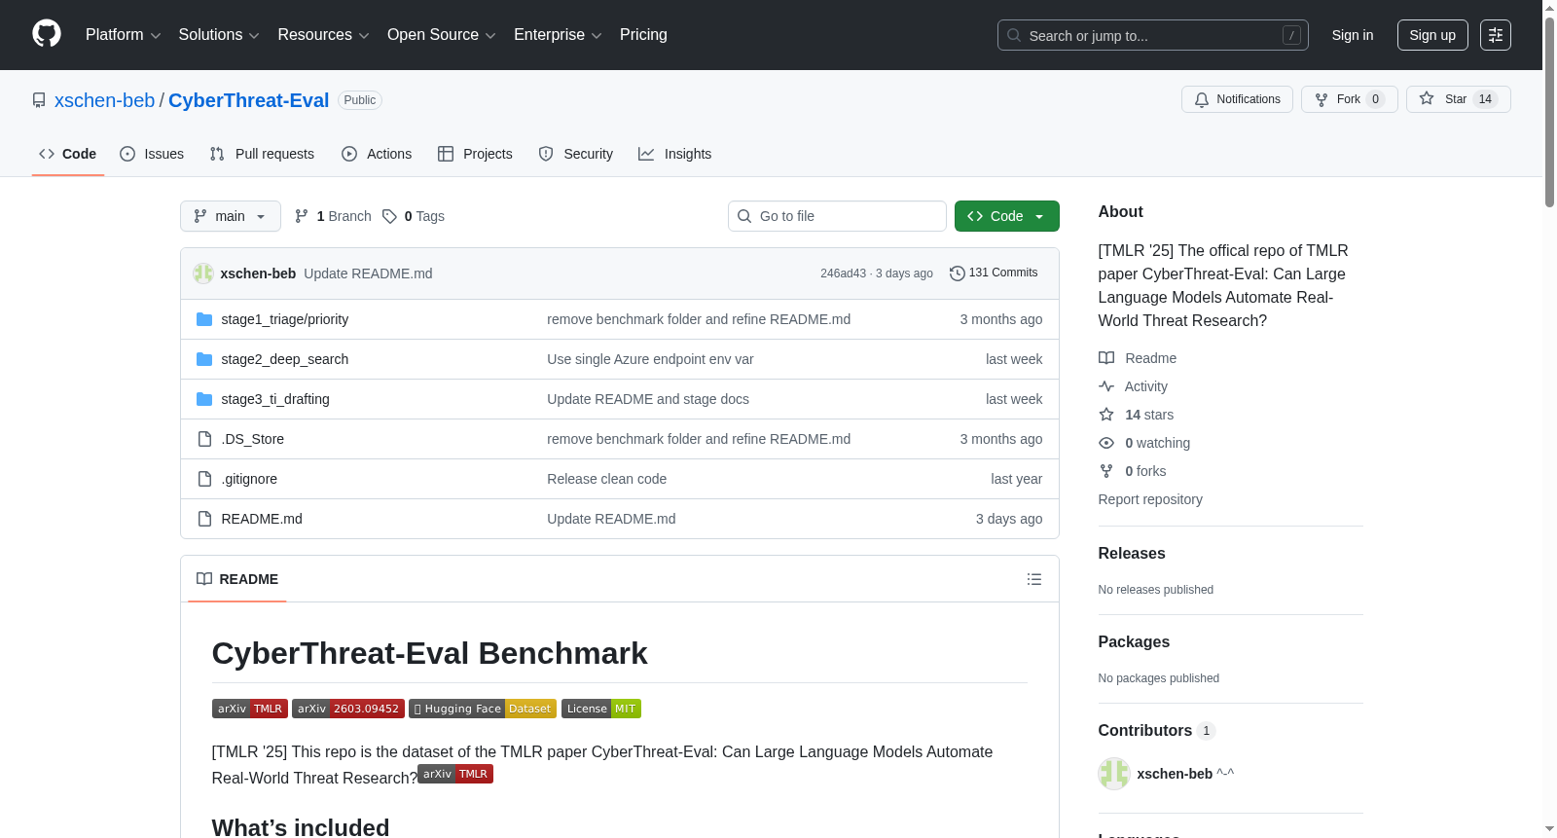Open the .gitignore file name

tap(249, 479)
